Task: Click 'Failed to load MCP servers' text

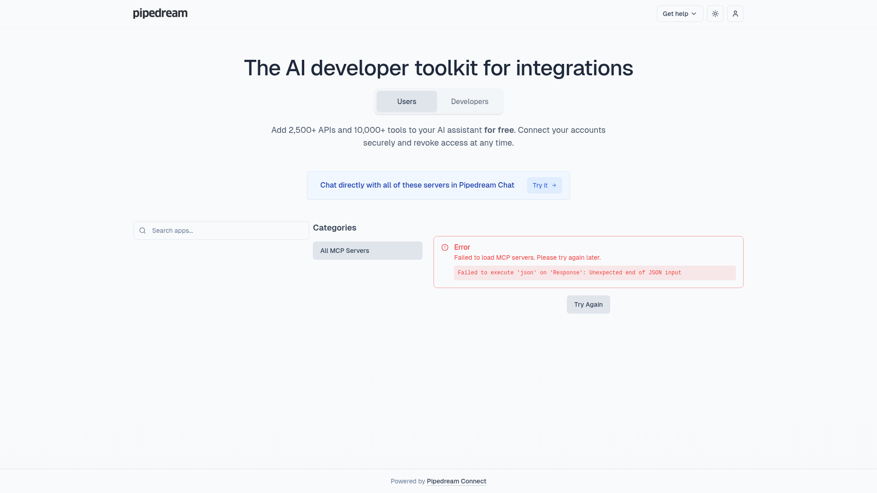Action: pos(527,257)
